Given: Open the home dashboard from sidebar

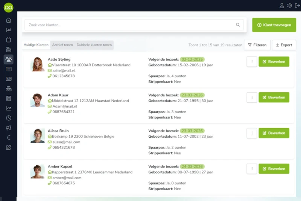Looking at the screenshot, I should (8, 20).
